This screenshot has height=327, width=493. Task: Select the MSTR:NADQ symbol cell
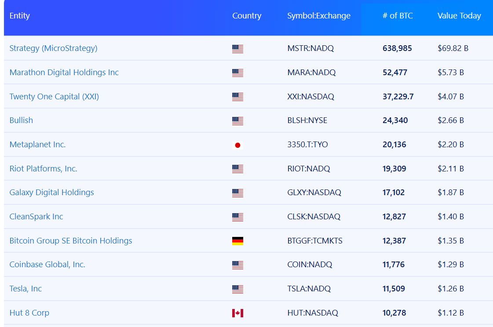tap(310, 48)
